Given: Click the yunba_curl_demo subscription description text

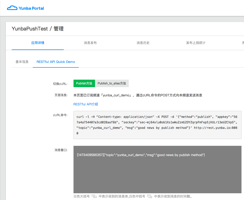Looking at the screenshot, I should tap(138, 95).
